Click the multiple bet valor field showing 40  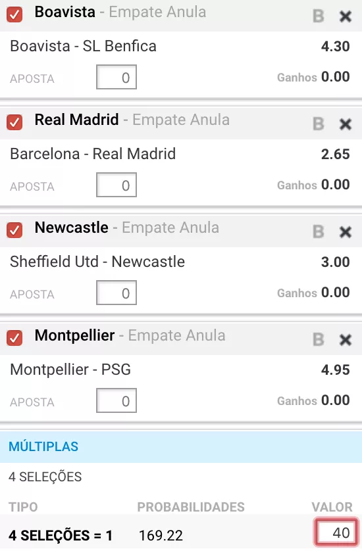(x=336, y=533)
